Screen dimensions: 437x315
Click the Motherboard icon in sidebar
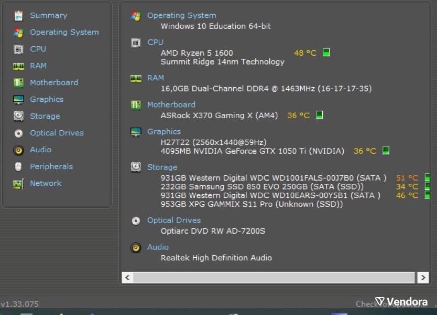click(18, 82)
